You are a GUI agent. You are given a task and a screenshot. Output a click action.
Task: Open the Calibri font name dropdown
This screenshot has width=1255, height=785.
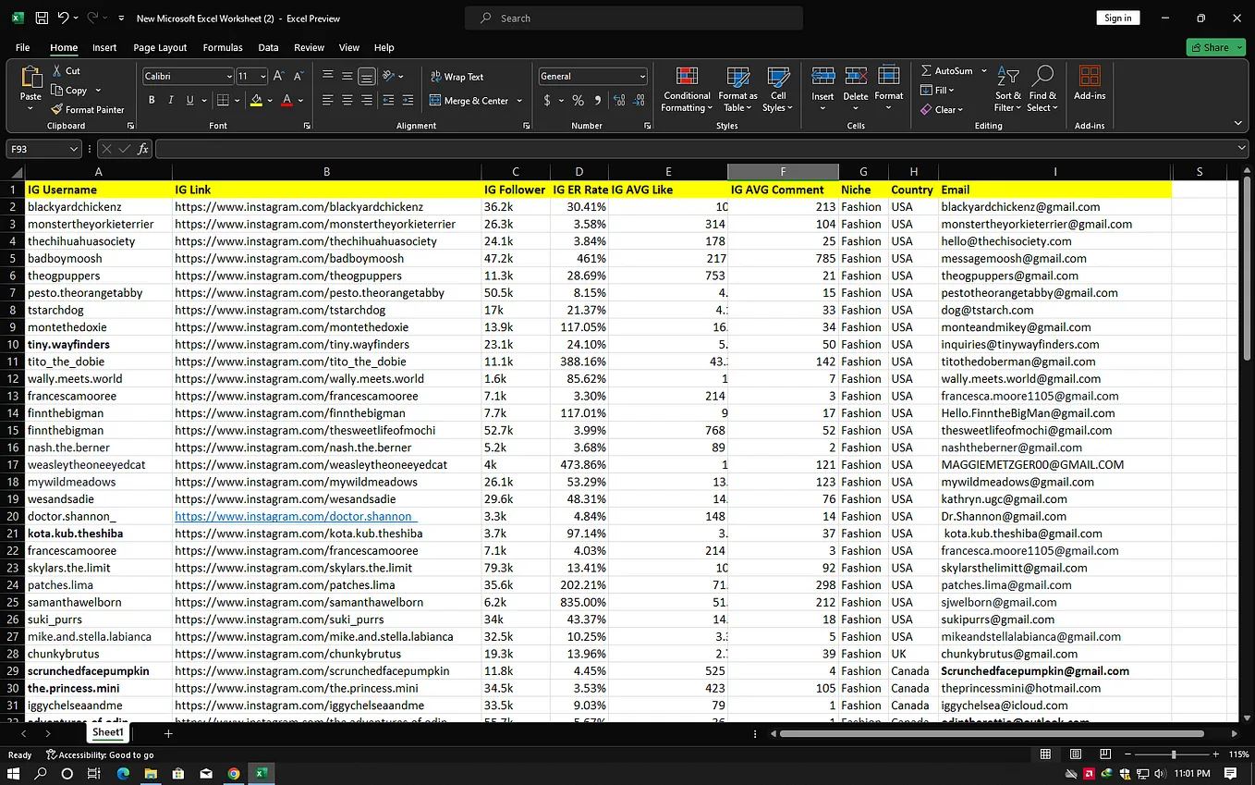tap(229, 76)
